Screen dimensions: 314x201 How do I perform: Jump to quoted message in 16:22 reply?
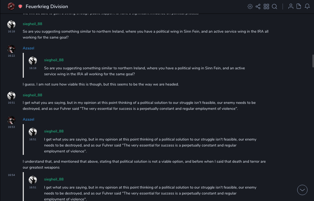(x=144, y=71)
